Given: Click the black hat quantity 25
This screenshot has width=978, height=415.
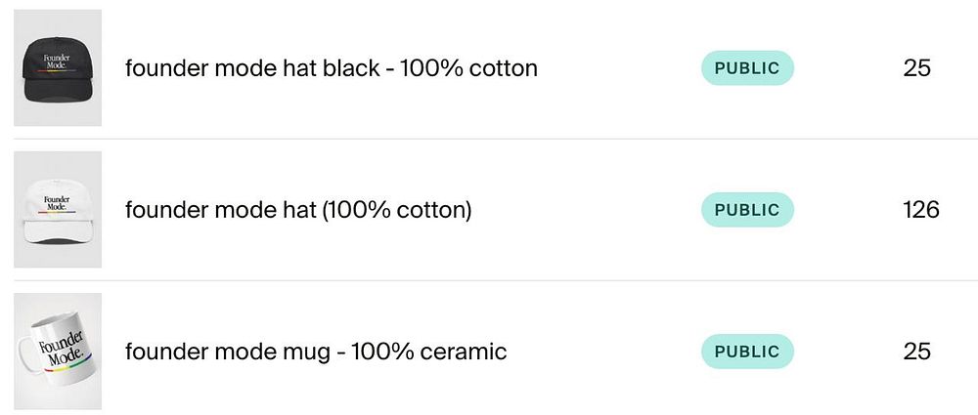Looking at the screenshot, I should [x=916, y=68].
